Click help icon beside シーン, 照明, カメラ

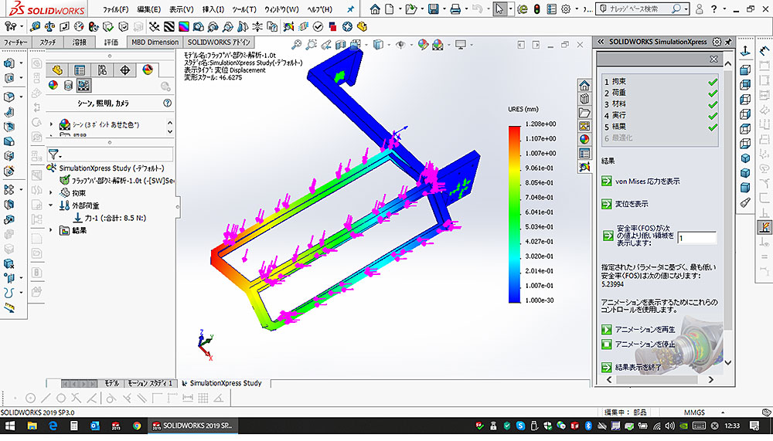tap(168, 103)
